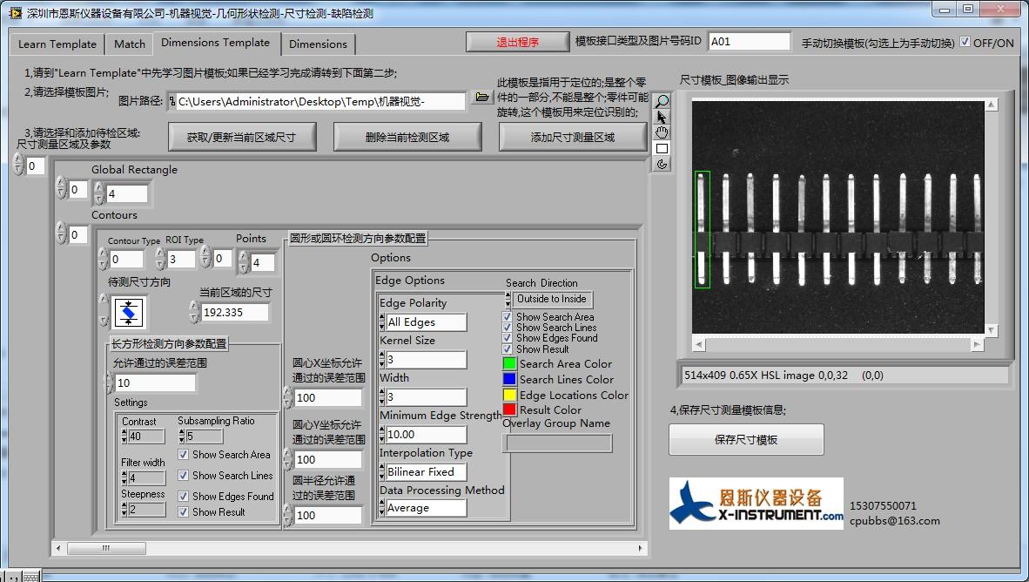
Task: Click the green Search Area Color swatch
Action: coord(509,363)
